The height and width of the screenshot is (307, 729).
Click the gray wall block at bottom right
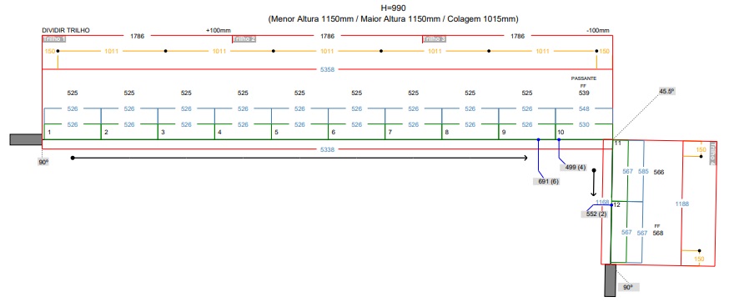point(610,280)
